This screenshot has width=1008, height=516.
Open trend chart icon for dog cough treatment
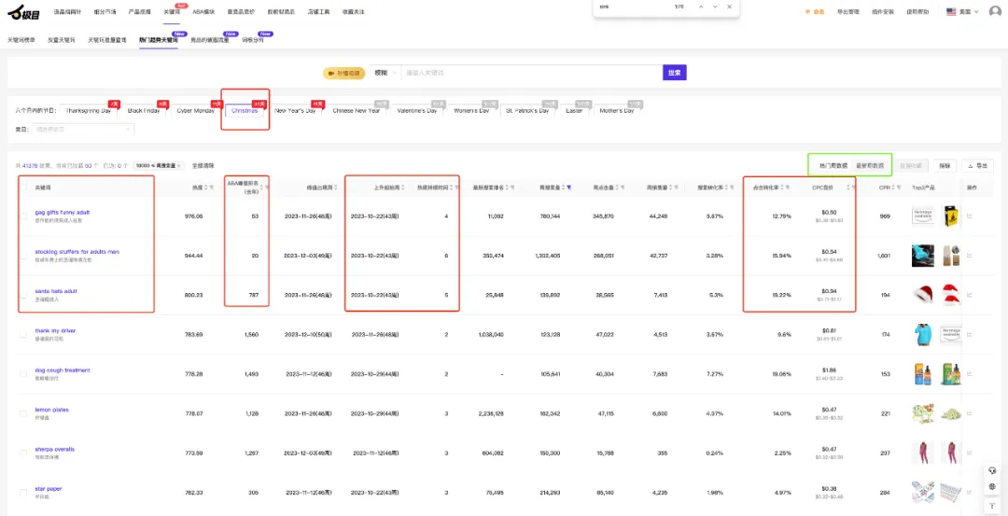click(x=970, y=374)
